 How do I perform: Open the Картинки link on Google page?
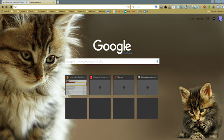tap(200, 19)
